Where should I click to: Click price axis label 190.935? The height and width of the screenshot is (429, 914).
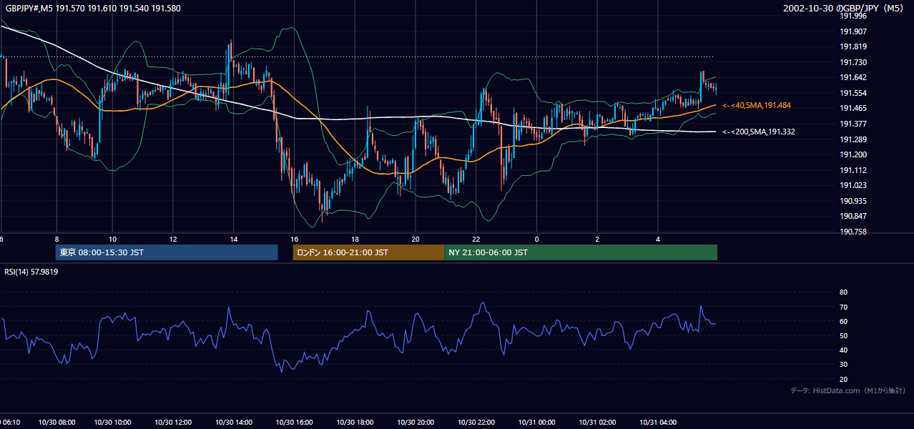(852, 201)
